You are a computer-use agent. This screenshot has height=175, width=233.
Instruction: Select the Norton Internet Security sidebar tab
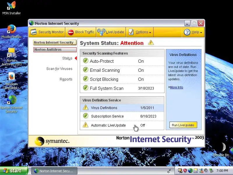point(55,43)
